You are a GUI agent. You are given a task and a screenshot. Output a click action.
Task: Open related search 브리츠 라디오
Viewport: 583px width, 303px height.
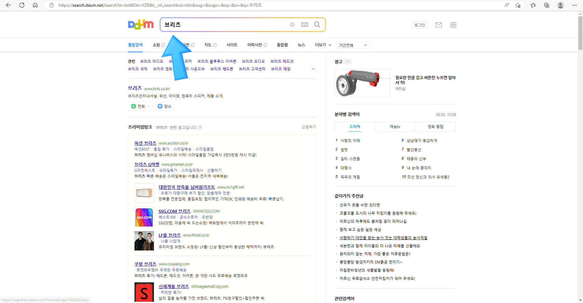[152, 61]
